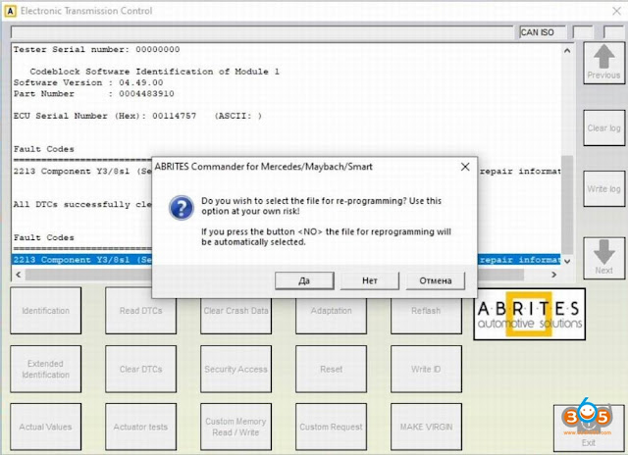Click the Reflash button

426,311
